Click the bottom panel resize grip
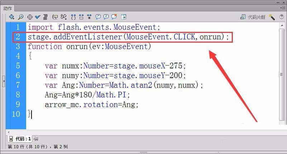287x154 pixels. (143, 152)
